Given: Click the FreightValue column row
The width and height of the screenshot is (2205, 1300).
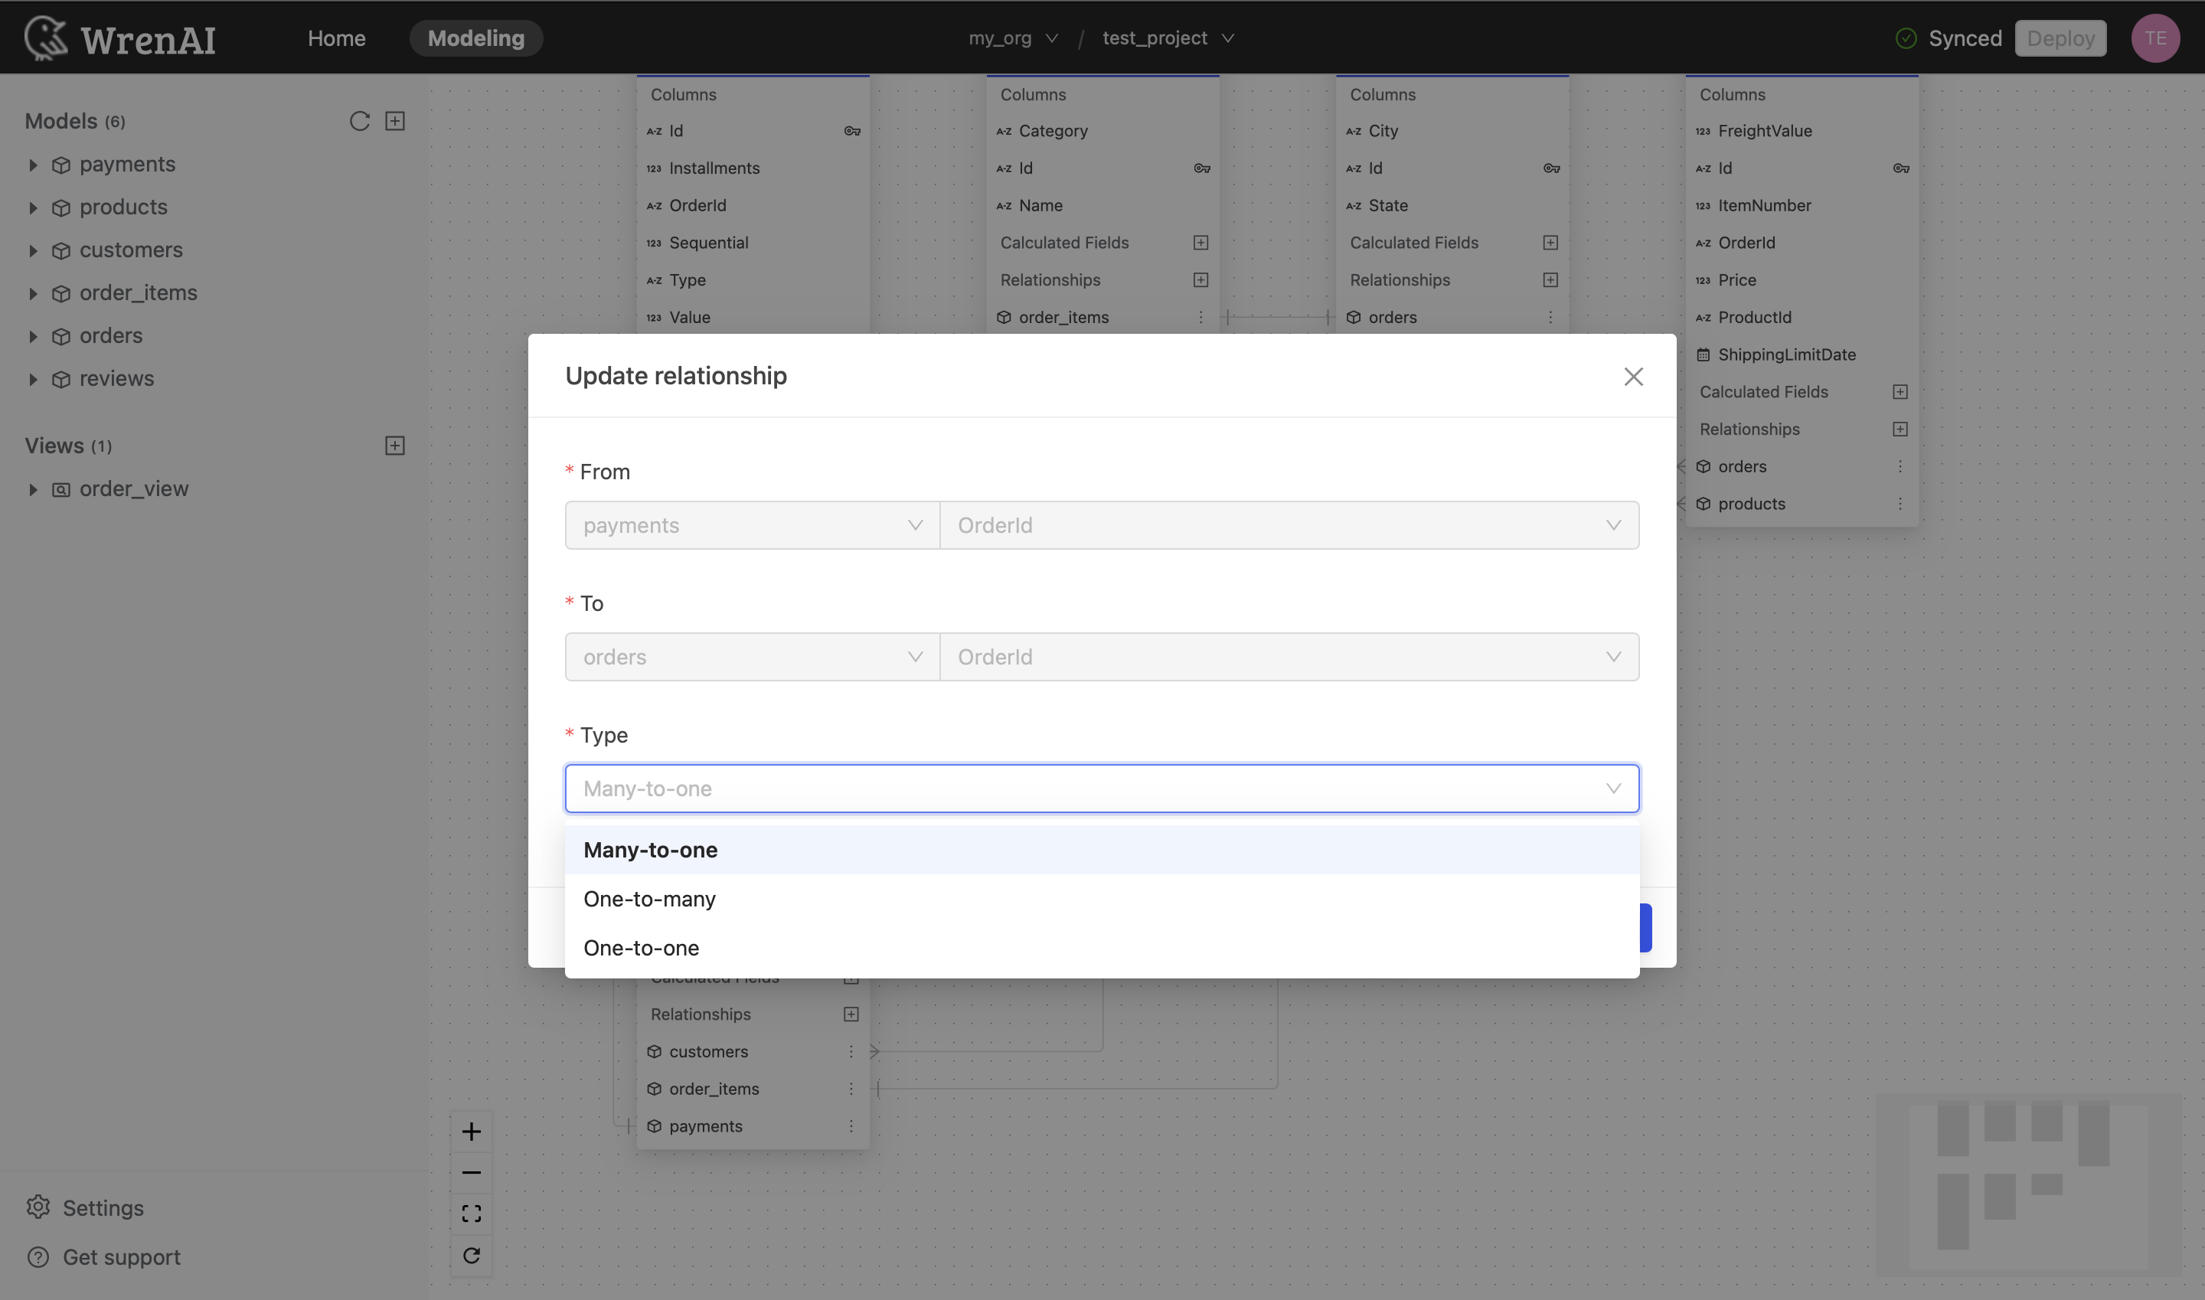Looking at the screenshot, I should click(1802, 130).
